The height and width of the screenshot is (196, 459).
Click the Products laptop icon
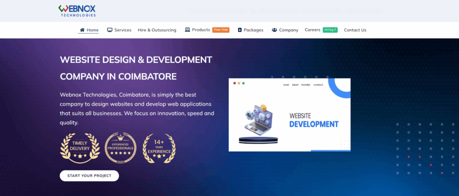[187, 30]
